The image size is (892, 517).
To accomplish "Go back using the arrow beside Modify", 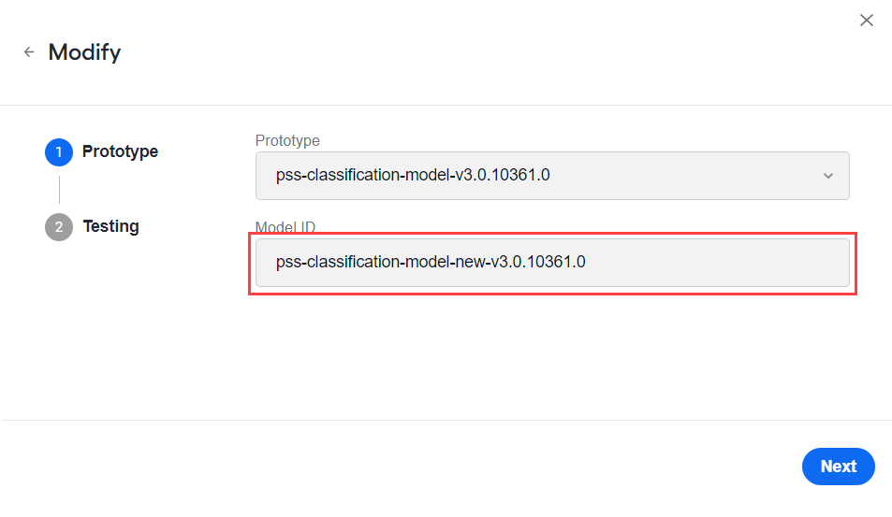I will click(x=29, y=52).
